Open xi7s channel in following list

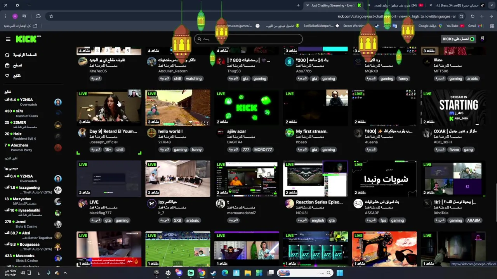tap(33, 114)
